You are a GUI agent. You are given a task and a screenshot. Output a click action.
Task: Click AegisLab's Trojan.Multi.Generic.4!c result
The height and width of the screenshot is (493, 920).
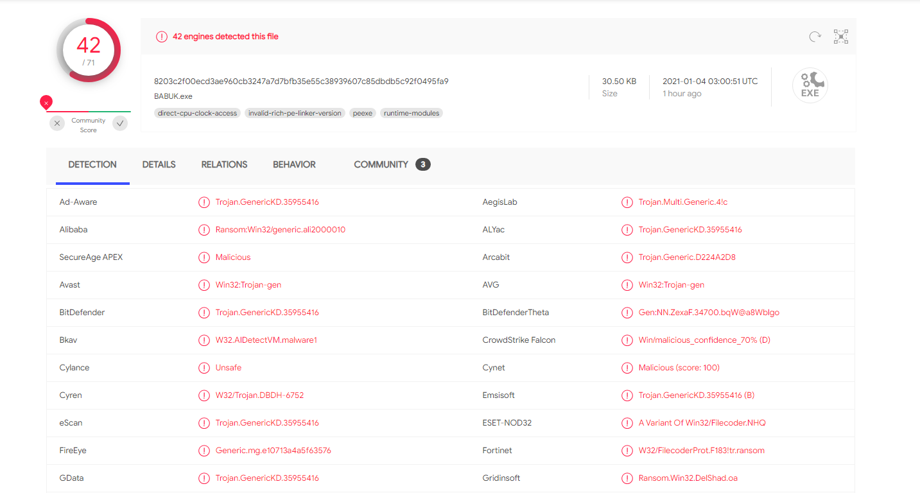683,202
